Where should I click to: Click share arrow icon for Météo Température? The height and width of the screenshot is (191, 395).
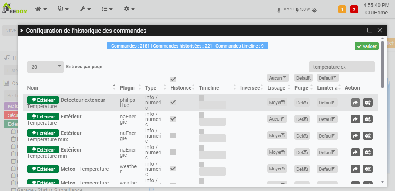pos(355,169)
